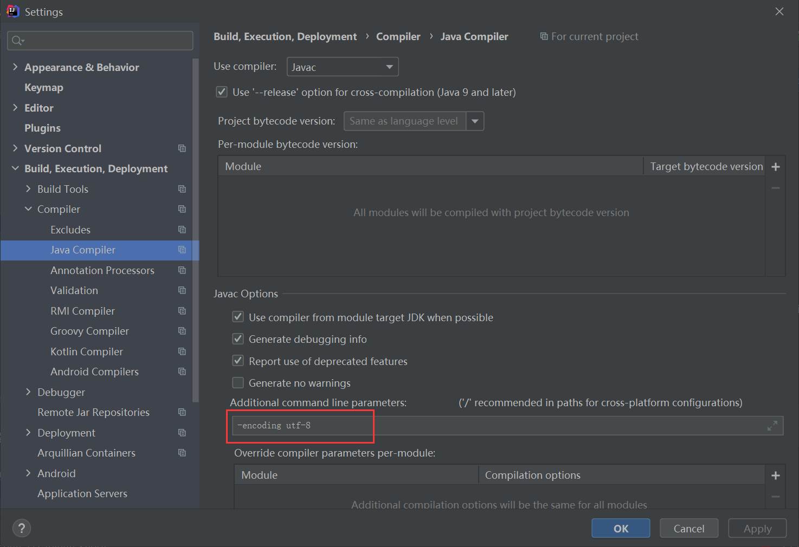Viewport: 799px width, 547px height.
Task: Expand the Version Control section
Action: point(15,148)
